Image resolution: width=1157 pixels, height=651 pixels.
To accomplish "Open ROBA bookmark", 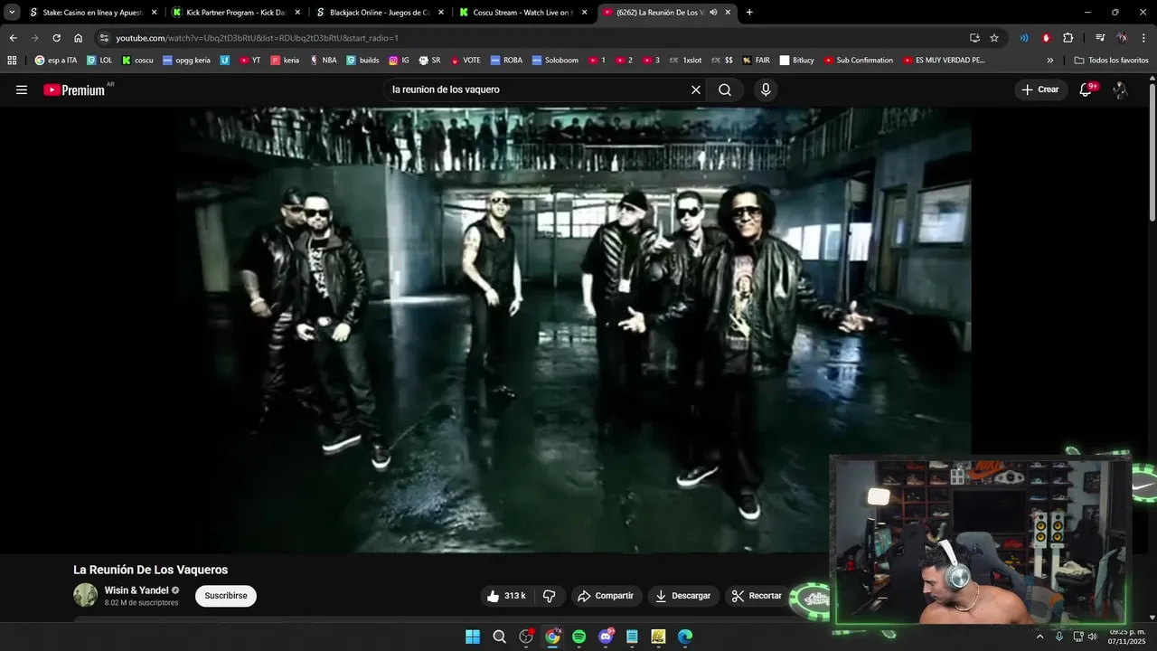I will tap(506, 61).
